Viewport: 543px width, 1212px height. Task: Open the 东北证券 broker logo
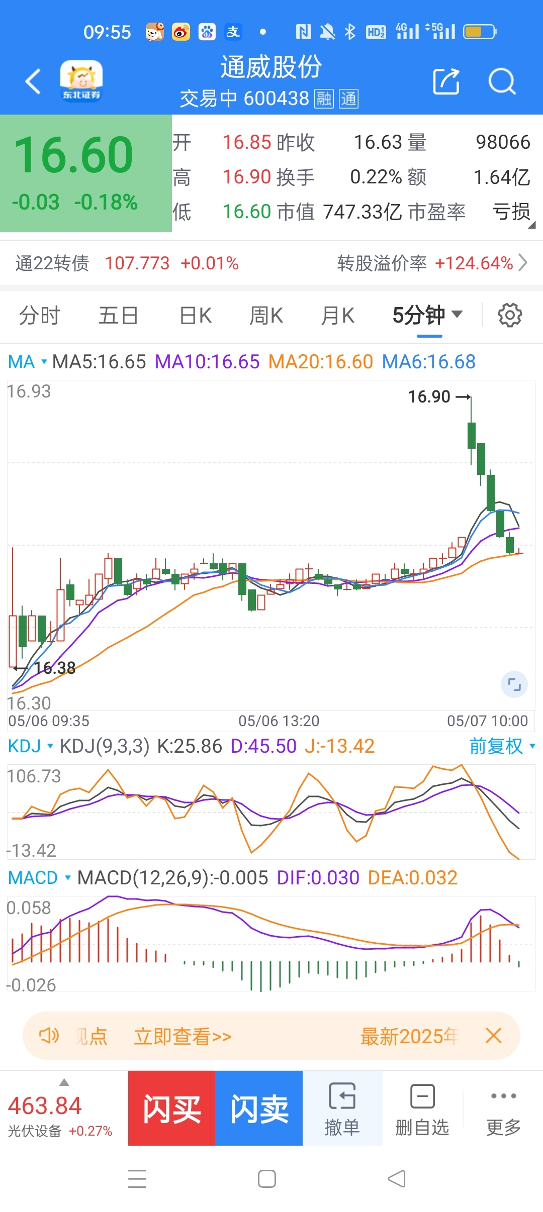tap(81, 81)
